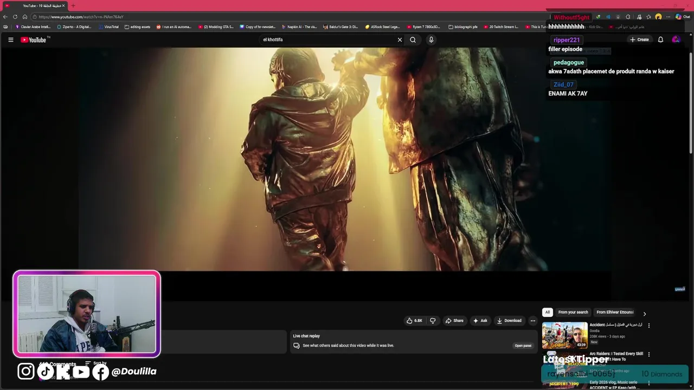Select the From your search chip
Viewport: 694px width, 390px height.
point(573,312)
